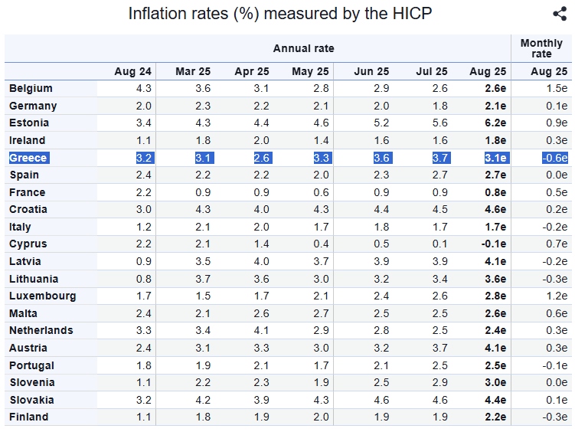Viewport: 575px width, 432px height.
Task: Click Belgium monthly rate 1.5e
Action: (557, 88)
